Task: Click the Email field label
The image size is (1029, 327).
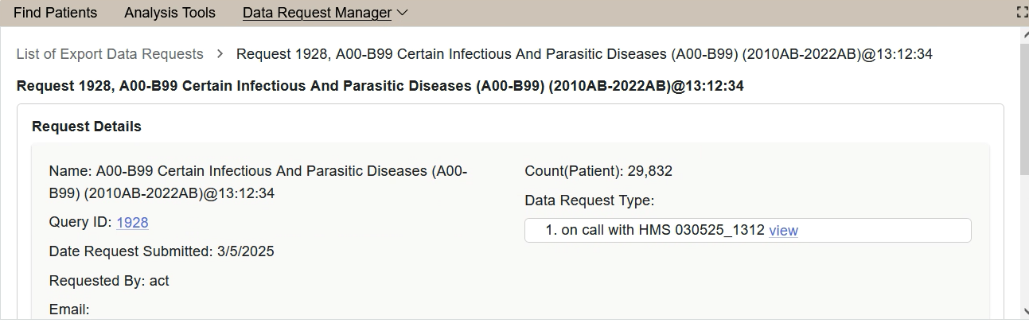Action: (x=69, y=309)
